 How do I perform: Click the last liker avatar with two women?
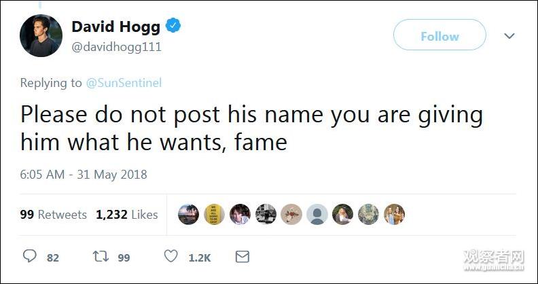(x=394, y=214)
